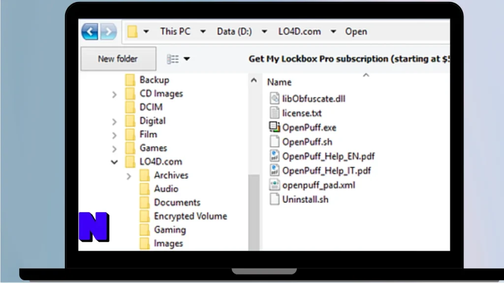The image size is (504, 283).
Task: Go back with the blue back arrow
Action: pos(90,31)
